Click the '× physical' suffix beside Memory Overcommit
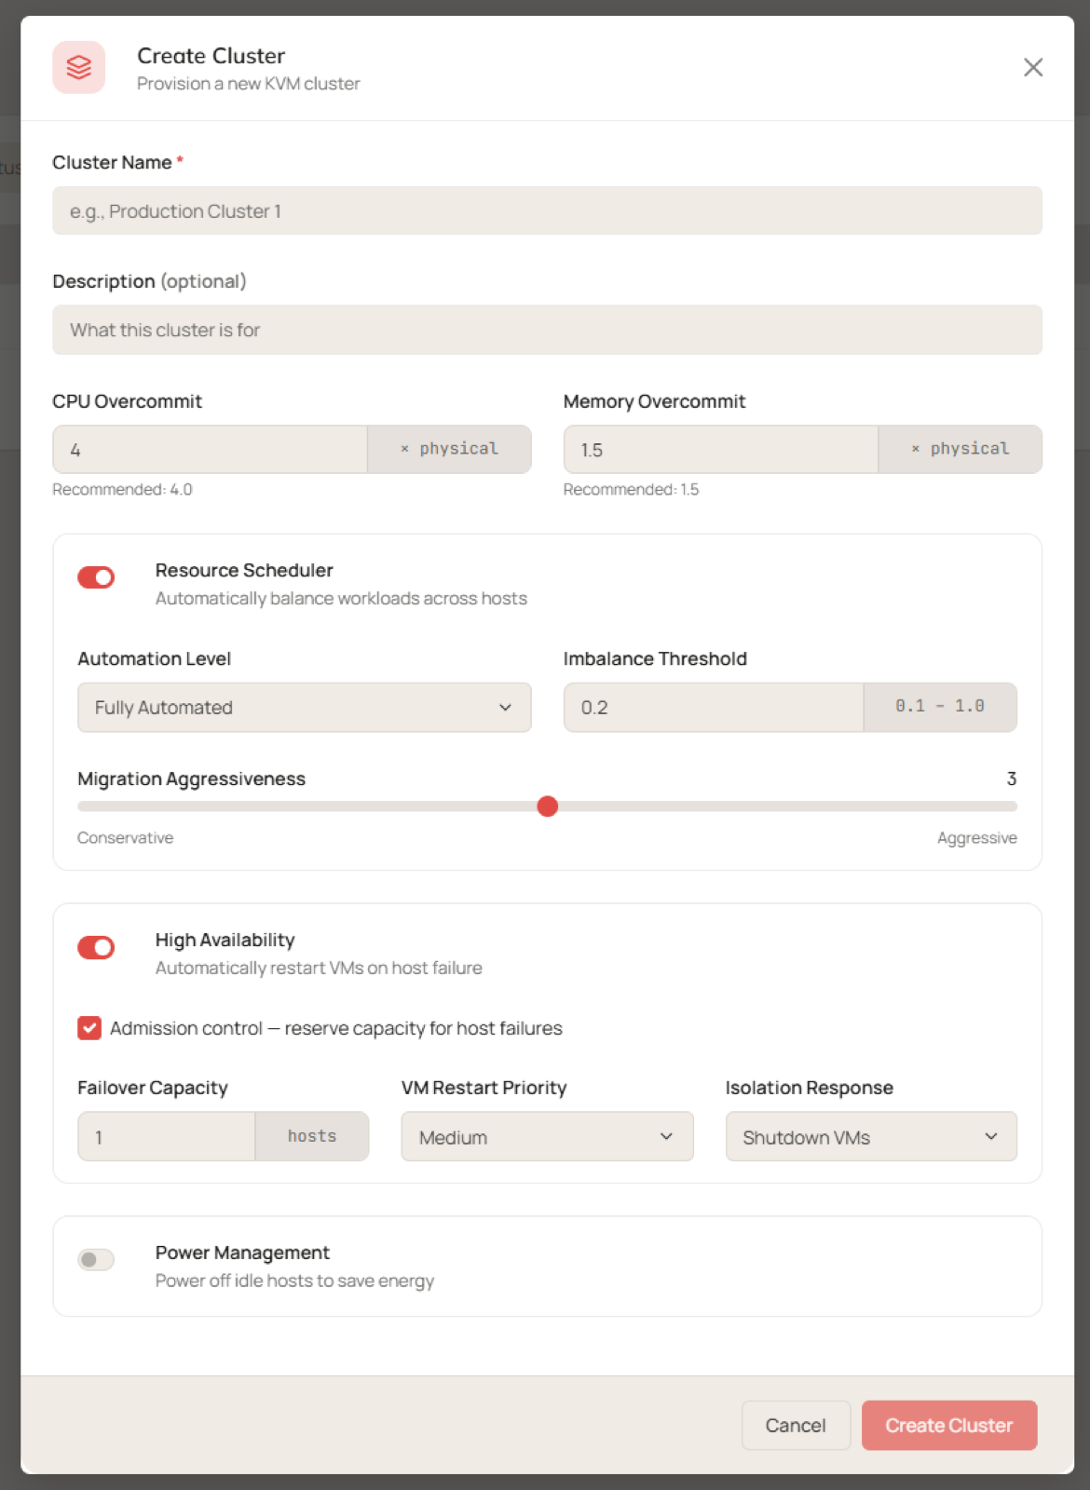 click(960, 449)
